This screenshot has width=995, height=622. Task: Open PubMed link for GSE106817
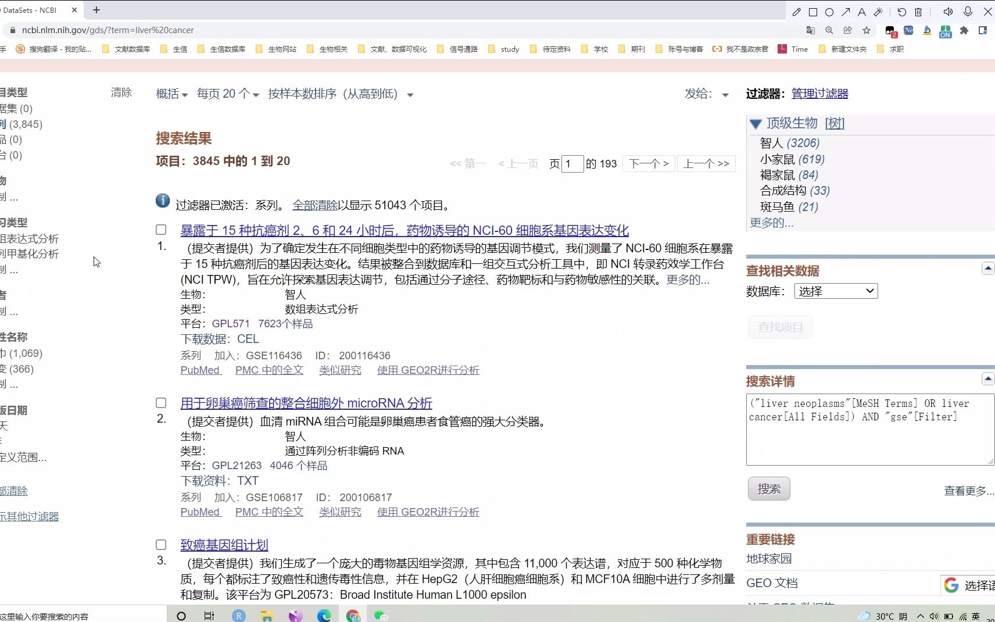point(200,512)
